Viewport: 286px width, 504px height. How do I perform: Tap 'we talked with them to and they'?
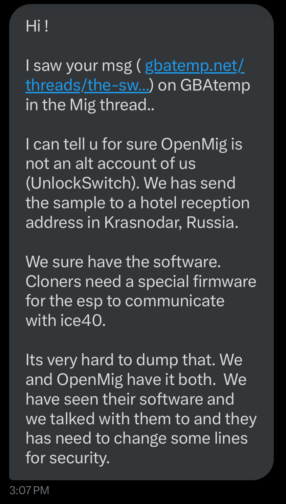[x=141, y=419]
